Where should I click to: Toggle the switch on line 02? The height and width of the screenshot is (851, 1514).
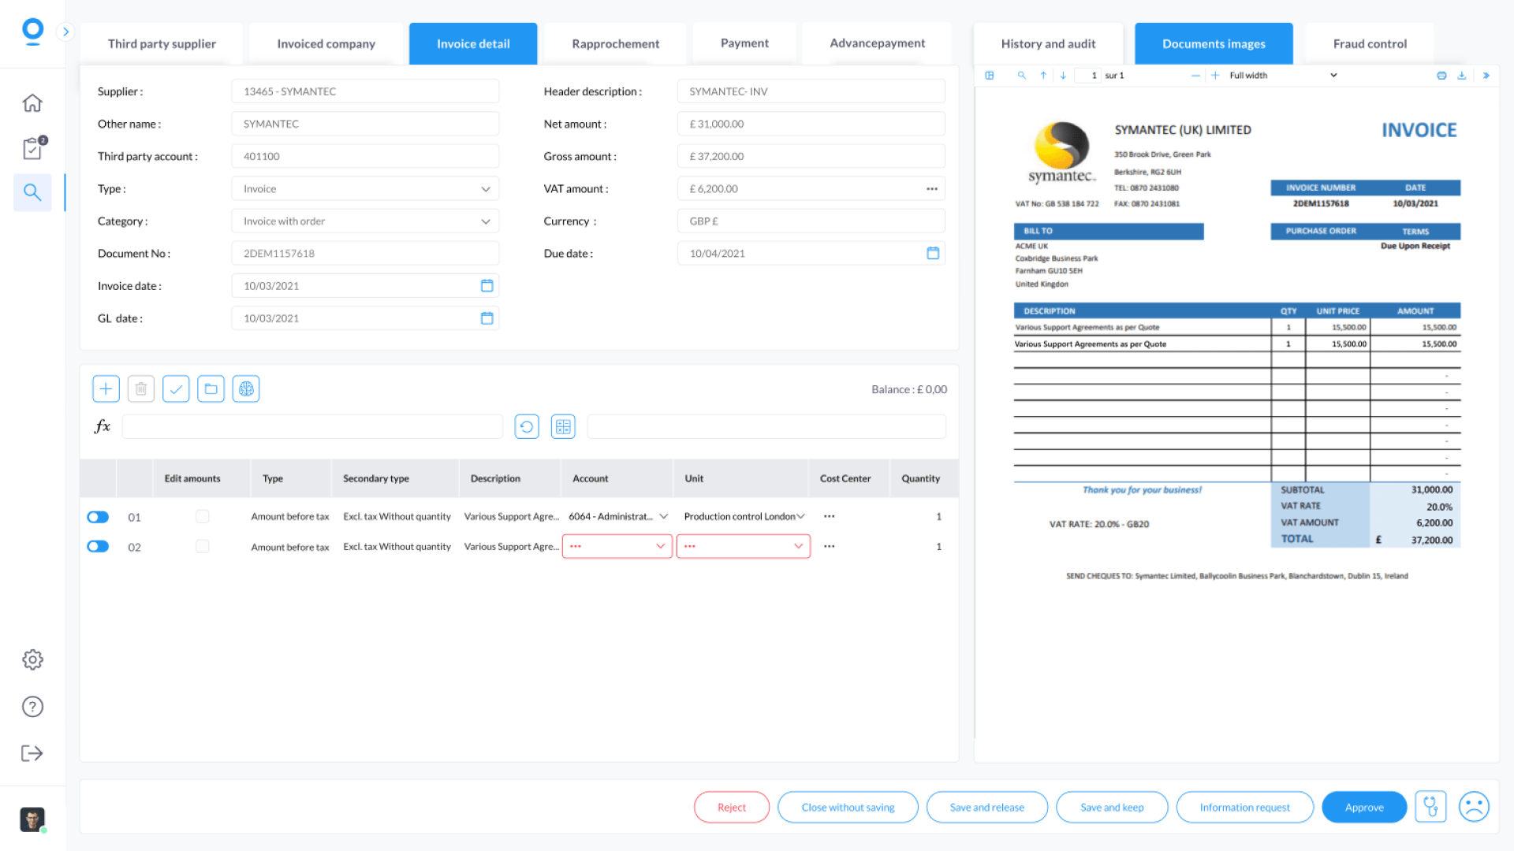[98, 547]
